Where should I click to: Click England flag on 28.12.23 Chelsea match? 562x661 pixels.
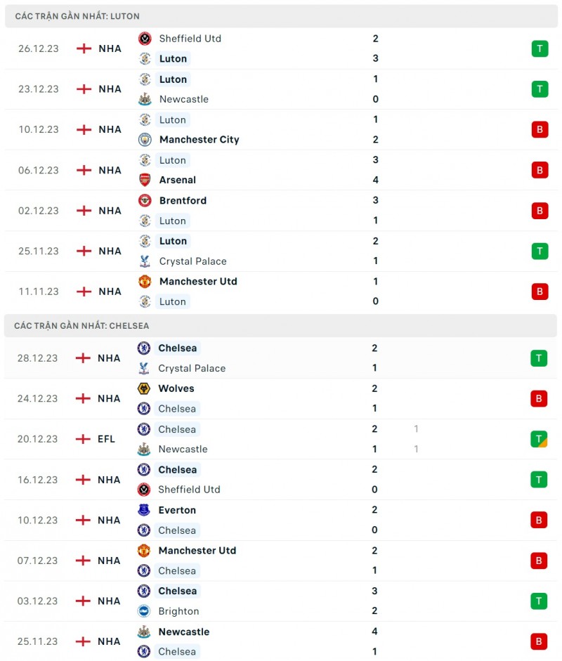click(84, 358)
